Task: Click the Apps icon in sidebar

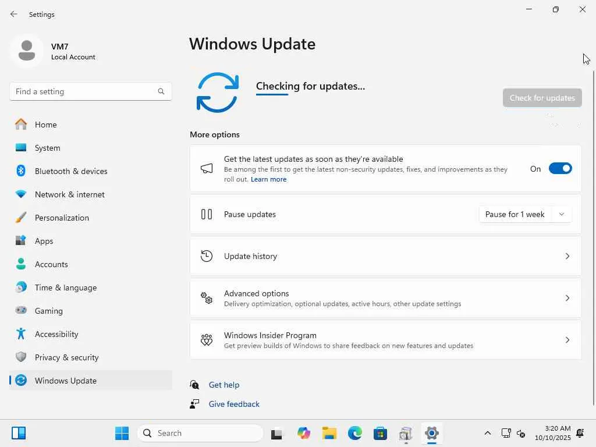Action: [x=21, y=240]
